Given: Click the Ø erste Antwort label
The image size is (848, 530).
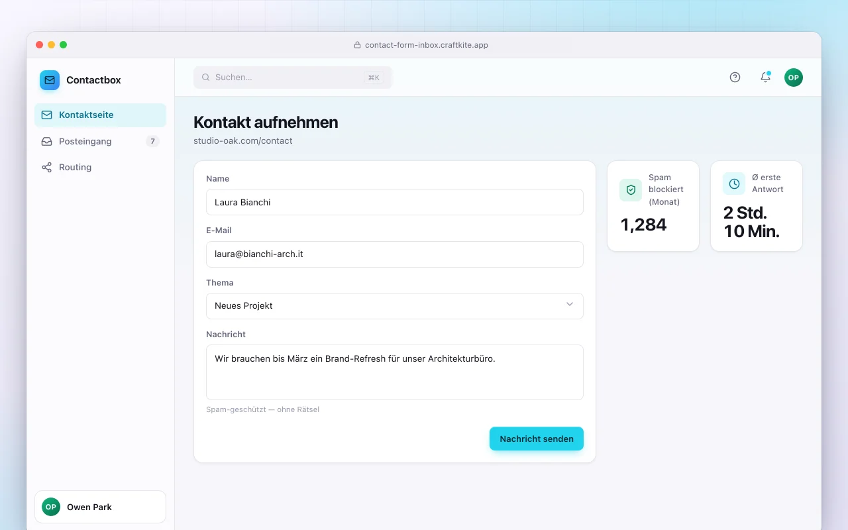Looking at the screenshot, I should pos(768,184).
